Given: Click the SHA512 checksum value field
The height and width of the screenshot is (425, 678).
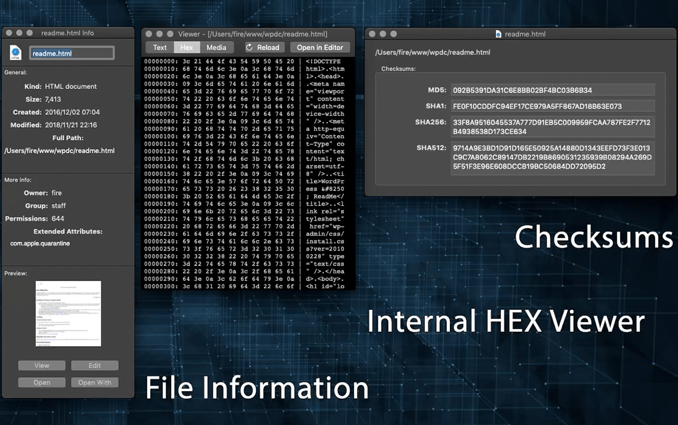Looking at the screenshot, I should click(x=553, y=157).
